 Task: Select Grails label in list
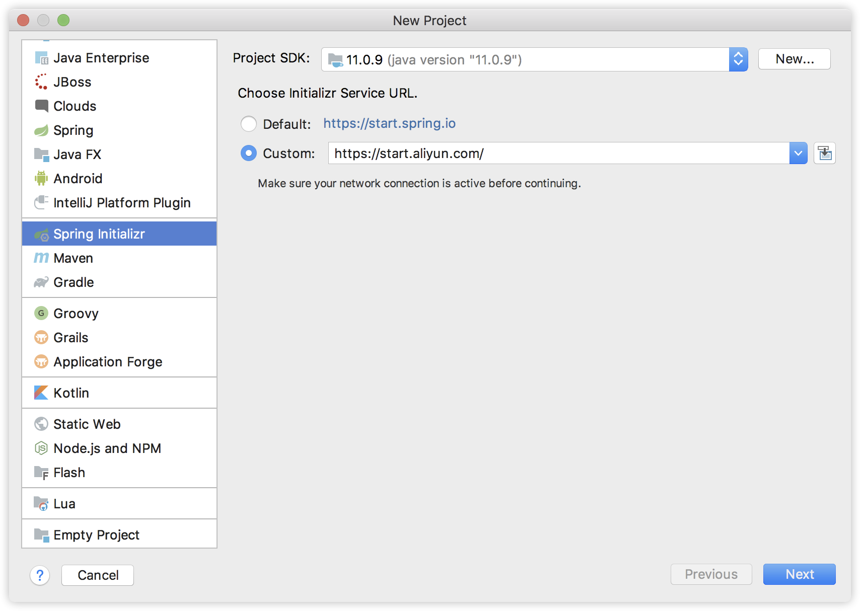[x=71, y=338]
